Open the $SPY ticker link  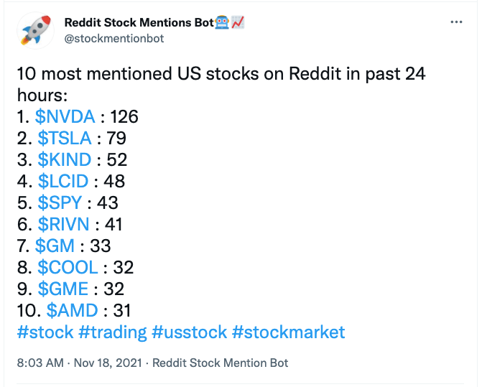[60, 203]
